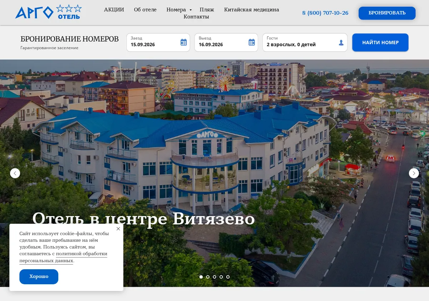
Task: Show previous slide with left arrow
Action: (x=15, y=173)
